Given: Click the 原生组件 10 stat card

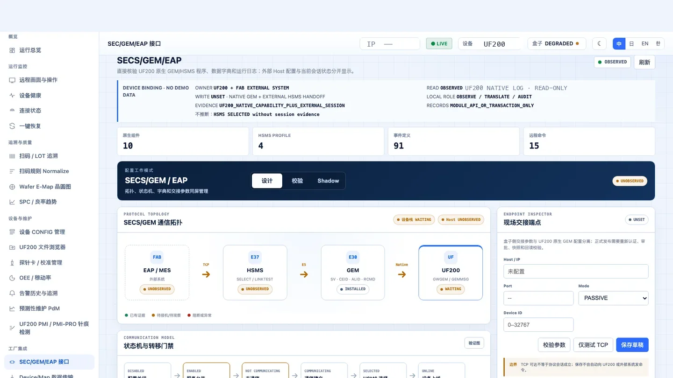Looking at the screenshot, I should [x=183, y=141].
